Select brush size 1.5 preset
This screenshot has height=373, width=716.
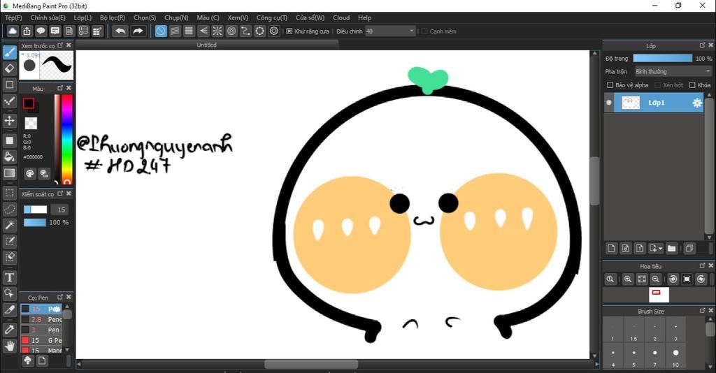coord(633,330)
